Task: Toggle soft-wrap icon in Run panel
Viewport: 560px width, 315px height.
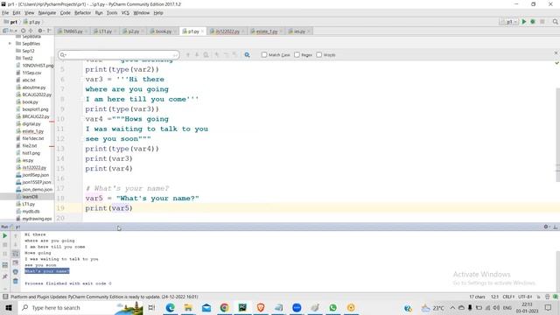Action: [x=16, y=254]
